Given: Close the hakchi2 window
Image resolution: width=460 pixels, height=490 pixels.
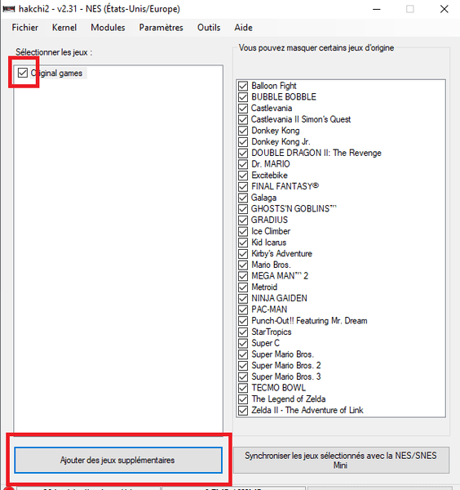Looking at the screenshot, I should coord(444,9).
